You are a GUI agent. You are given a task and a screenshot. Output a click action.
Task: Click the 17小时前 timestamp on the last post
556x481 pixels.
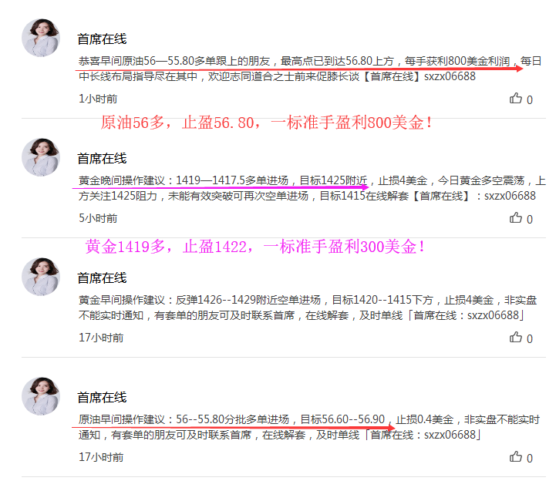pyautogui.click(x=101, y=457)
